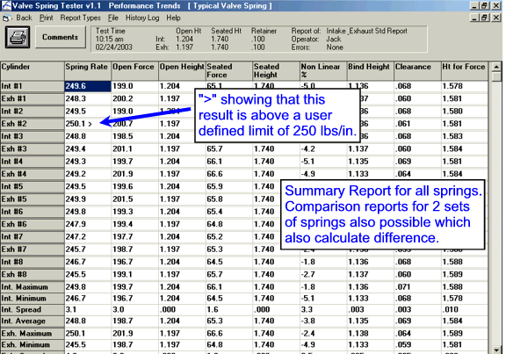Select the highlighted 249.6 Spring Rate cell
Viewport: 506px width, 354px height.
88,86
